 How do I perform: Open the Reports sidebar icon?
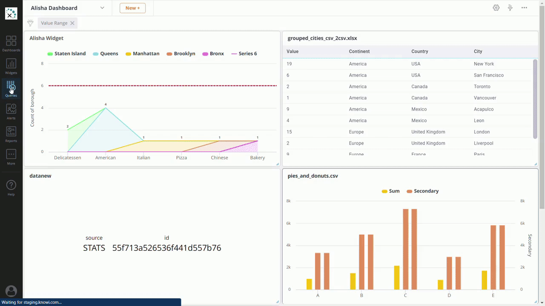[11, 134]
